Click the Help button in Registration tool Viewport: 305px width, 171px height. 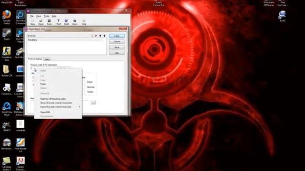[x=117, y=53]
